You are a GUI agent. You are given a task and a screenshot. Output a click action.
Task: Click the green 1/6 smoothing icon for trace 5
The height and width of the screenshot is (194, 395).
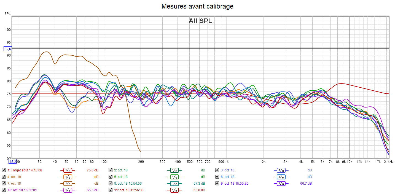(x=174, y=177)
